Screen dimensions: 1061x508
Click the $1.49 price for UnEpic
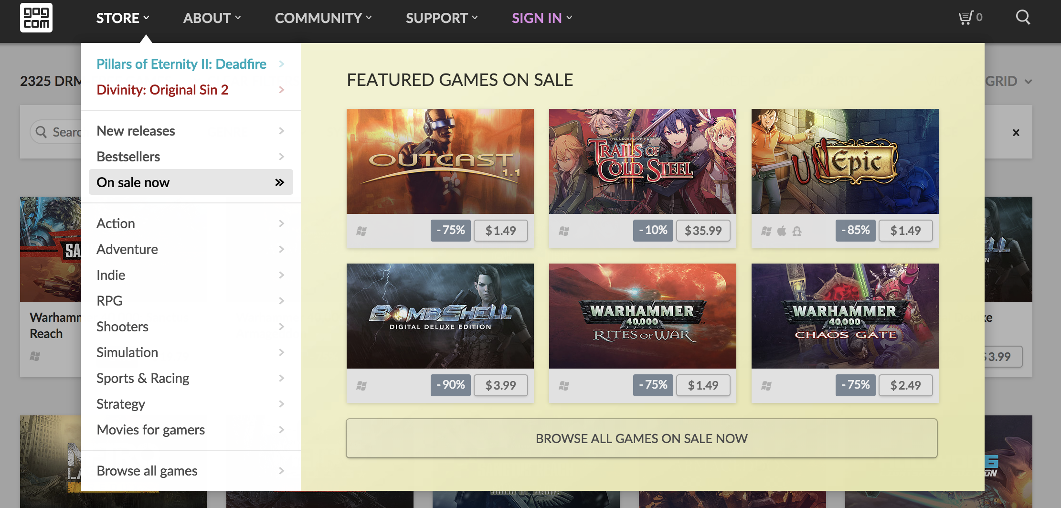[906, 231]
